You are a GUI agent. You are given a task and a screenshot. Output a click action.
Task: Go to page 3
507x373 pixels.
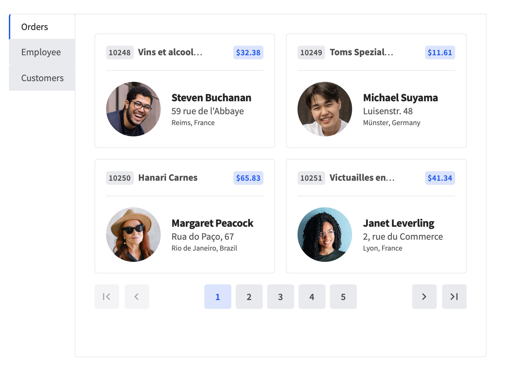280,297
